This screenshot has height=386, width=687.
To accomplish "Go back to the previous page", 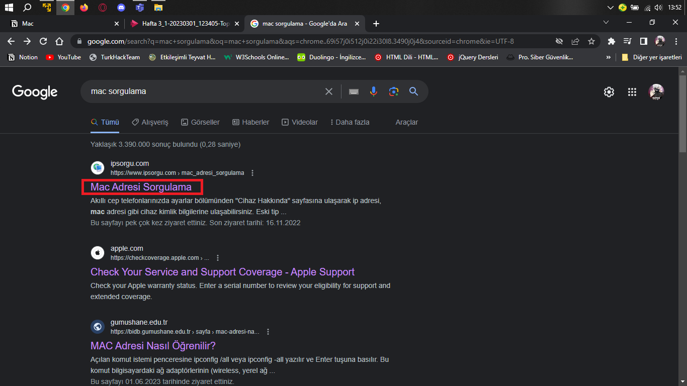I will tap(11, 41).
